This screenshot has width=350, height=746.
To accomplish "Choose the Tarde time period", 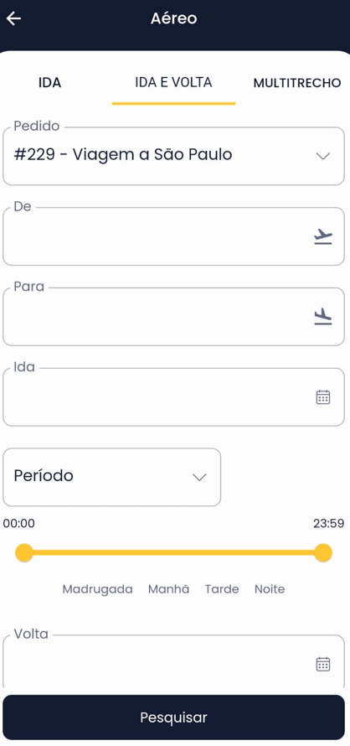I will [x=222, y=589].
